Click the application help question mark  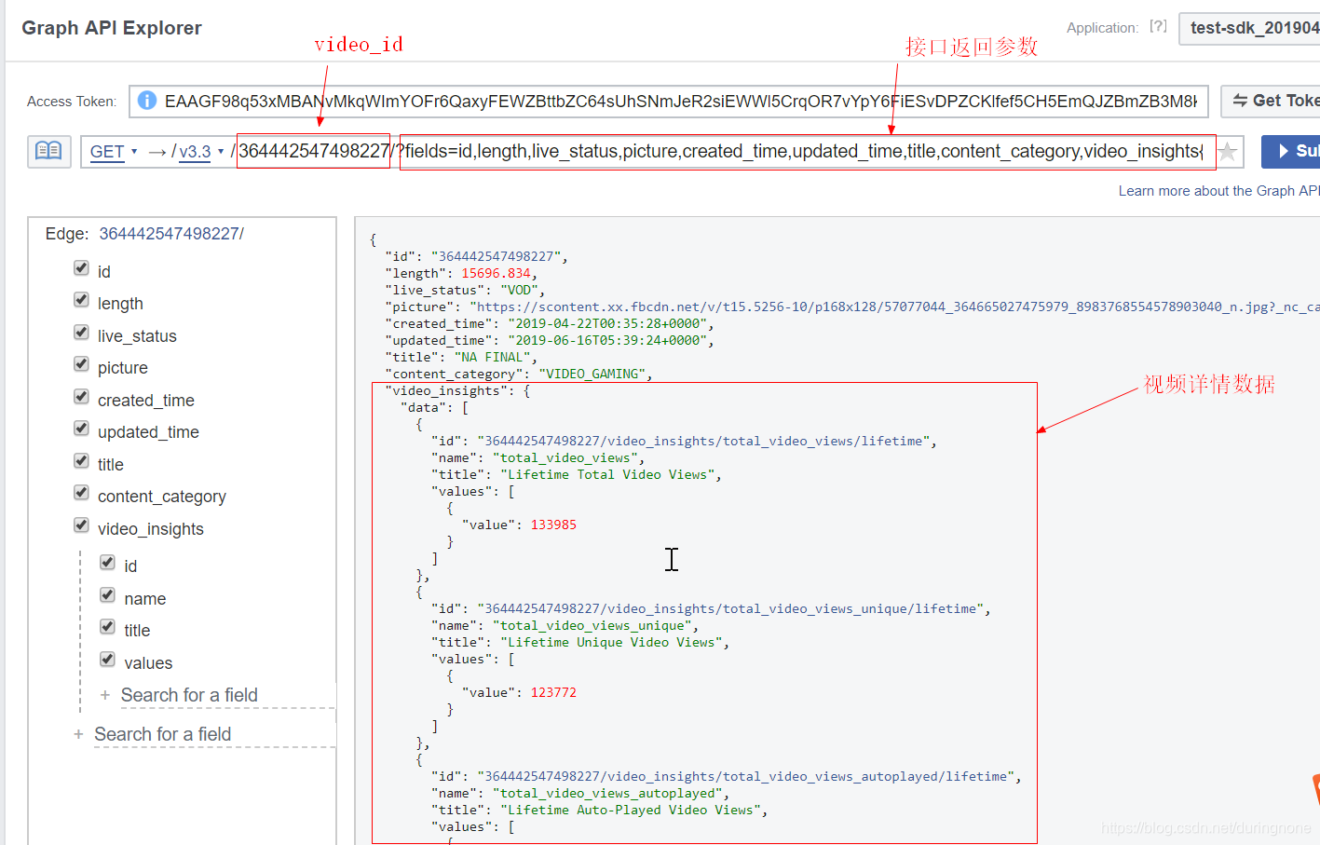point(1158,27)
